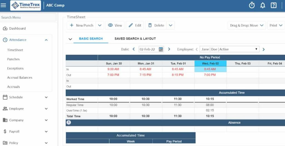Viewport: 285px width, 146px height.
Task: Expand the Company menu section
Action: pyautogui.click(x=46, y=120)
